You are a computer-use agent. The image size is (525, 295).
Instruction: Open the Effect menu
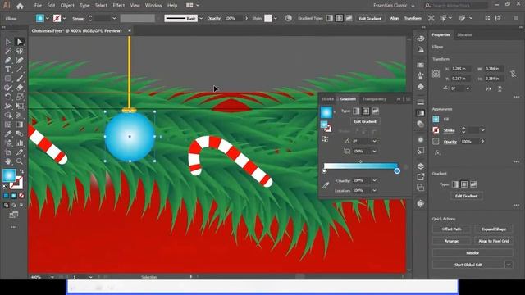(x=118, y=6)
